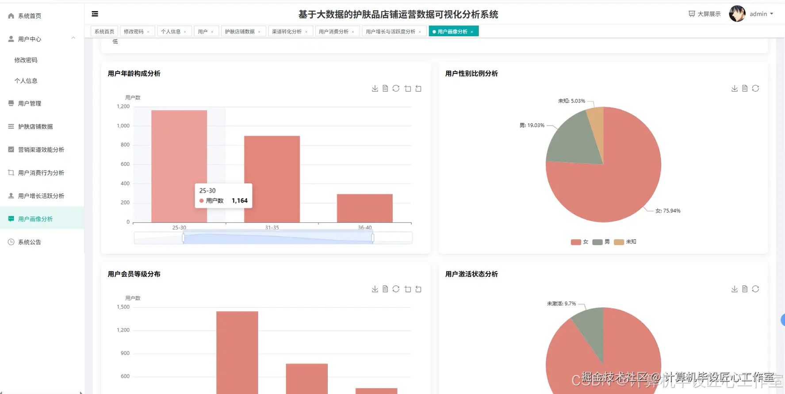This screenshot has width=785, height=394.
Task: Click the clock icon beside 系统公告
Action: click(x=11, y=242)
